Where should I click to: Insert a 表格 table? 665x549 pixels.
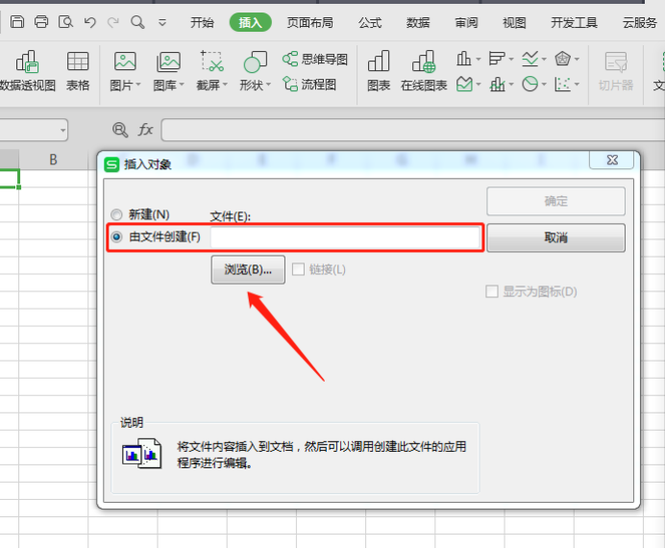coord(78,70)
